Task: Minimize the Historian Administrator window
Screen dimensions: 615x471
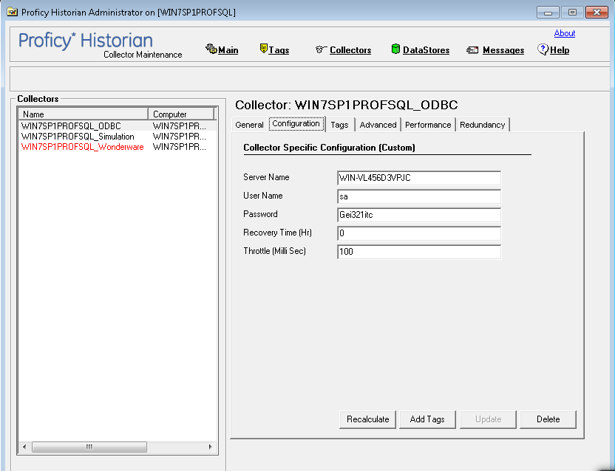Action: click(548, 13)
